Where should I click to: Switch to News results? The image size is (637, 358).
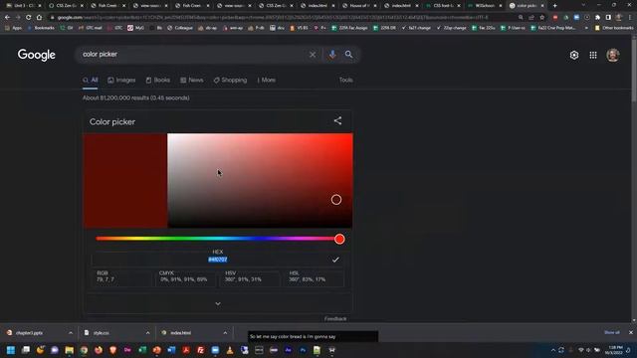[x=192, y=80]
